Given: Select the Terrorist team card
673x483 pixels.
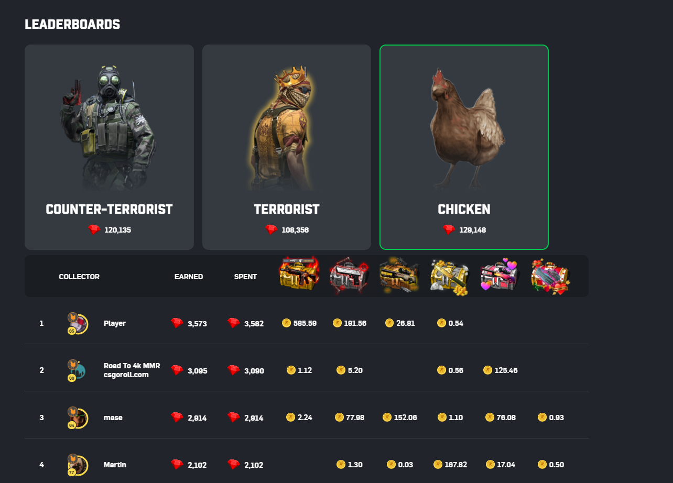Looking at the screenshot, I should (287, 147).
